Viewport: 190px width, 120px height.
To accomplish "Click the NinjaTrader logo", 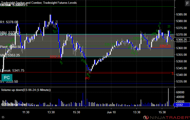I will pos(166,117).
